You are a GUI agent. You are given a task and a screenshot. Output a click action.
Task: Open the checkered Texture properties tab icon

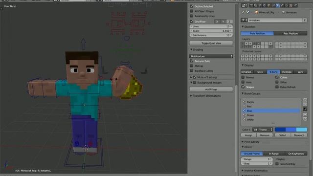pyautogui.click(x=291, y=5)
